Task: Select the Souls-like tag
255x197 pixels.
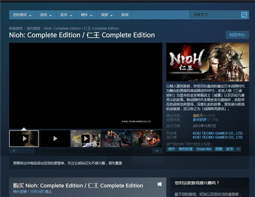Action: coord(204,149)
